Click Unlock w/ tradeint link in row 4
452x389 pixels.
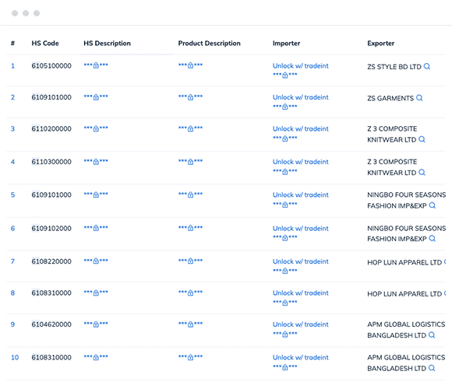pyautogui.click(x=300, y=162)
